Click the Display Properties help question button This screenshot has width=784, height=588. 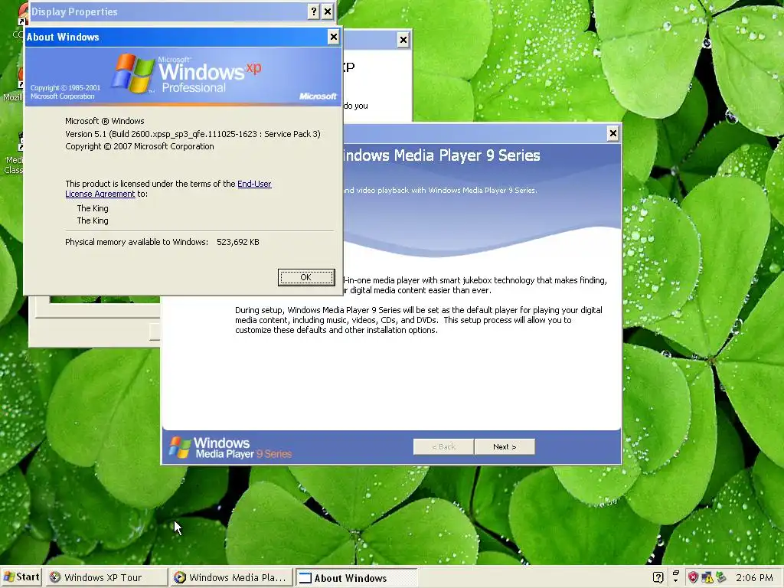(313, 11)
